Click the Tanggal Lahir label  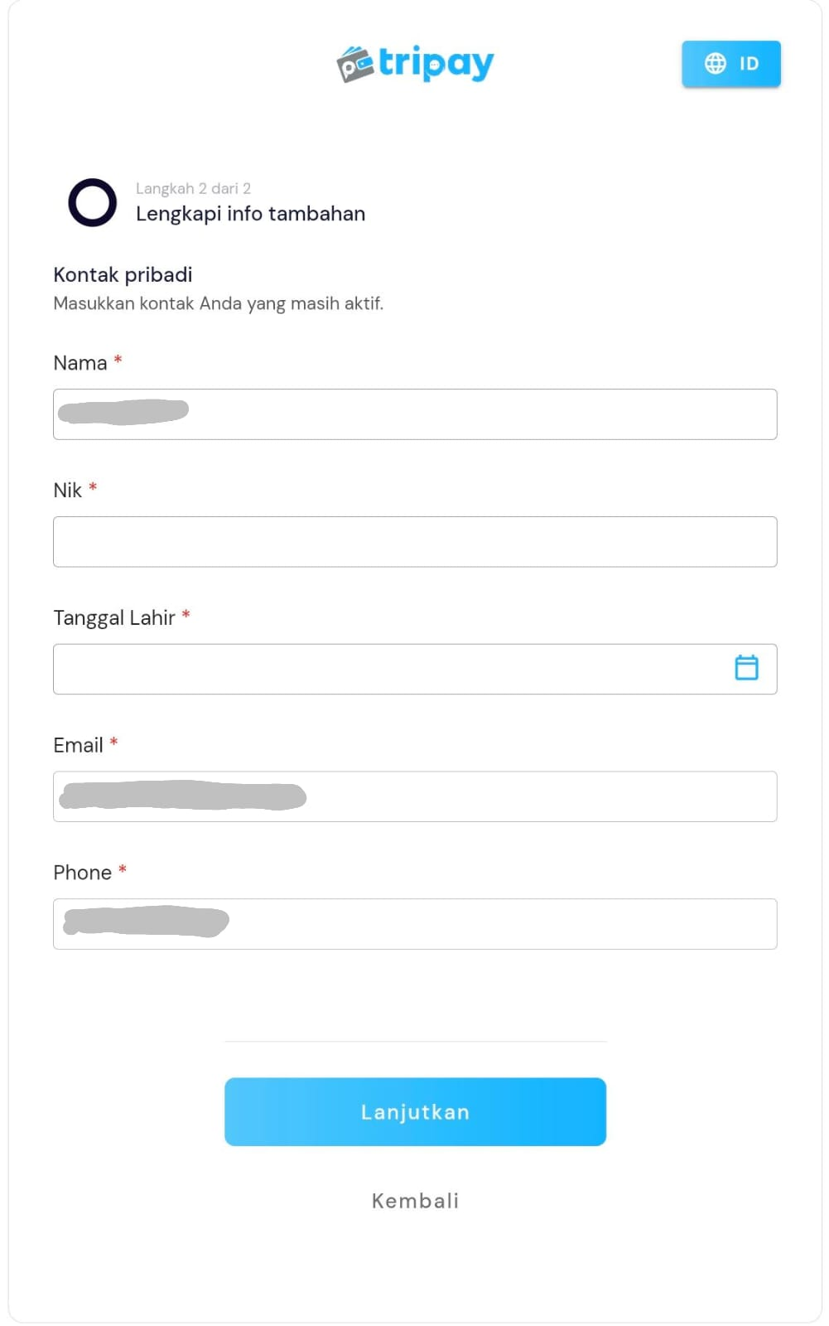[x=114, y=618]
